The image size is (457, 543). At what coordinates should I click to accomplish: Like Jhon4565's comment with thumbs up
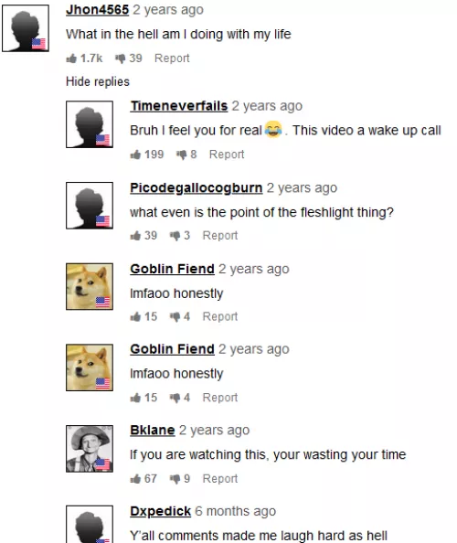point(71,59)
